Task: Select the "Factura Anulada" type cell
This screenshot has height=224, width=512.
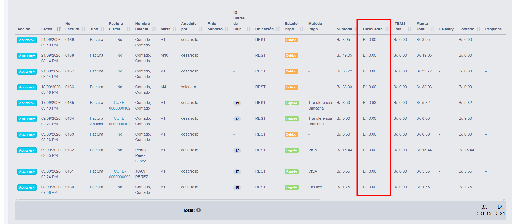Action: point(97,121)
